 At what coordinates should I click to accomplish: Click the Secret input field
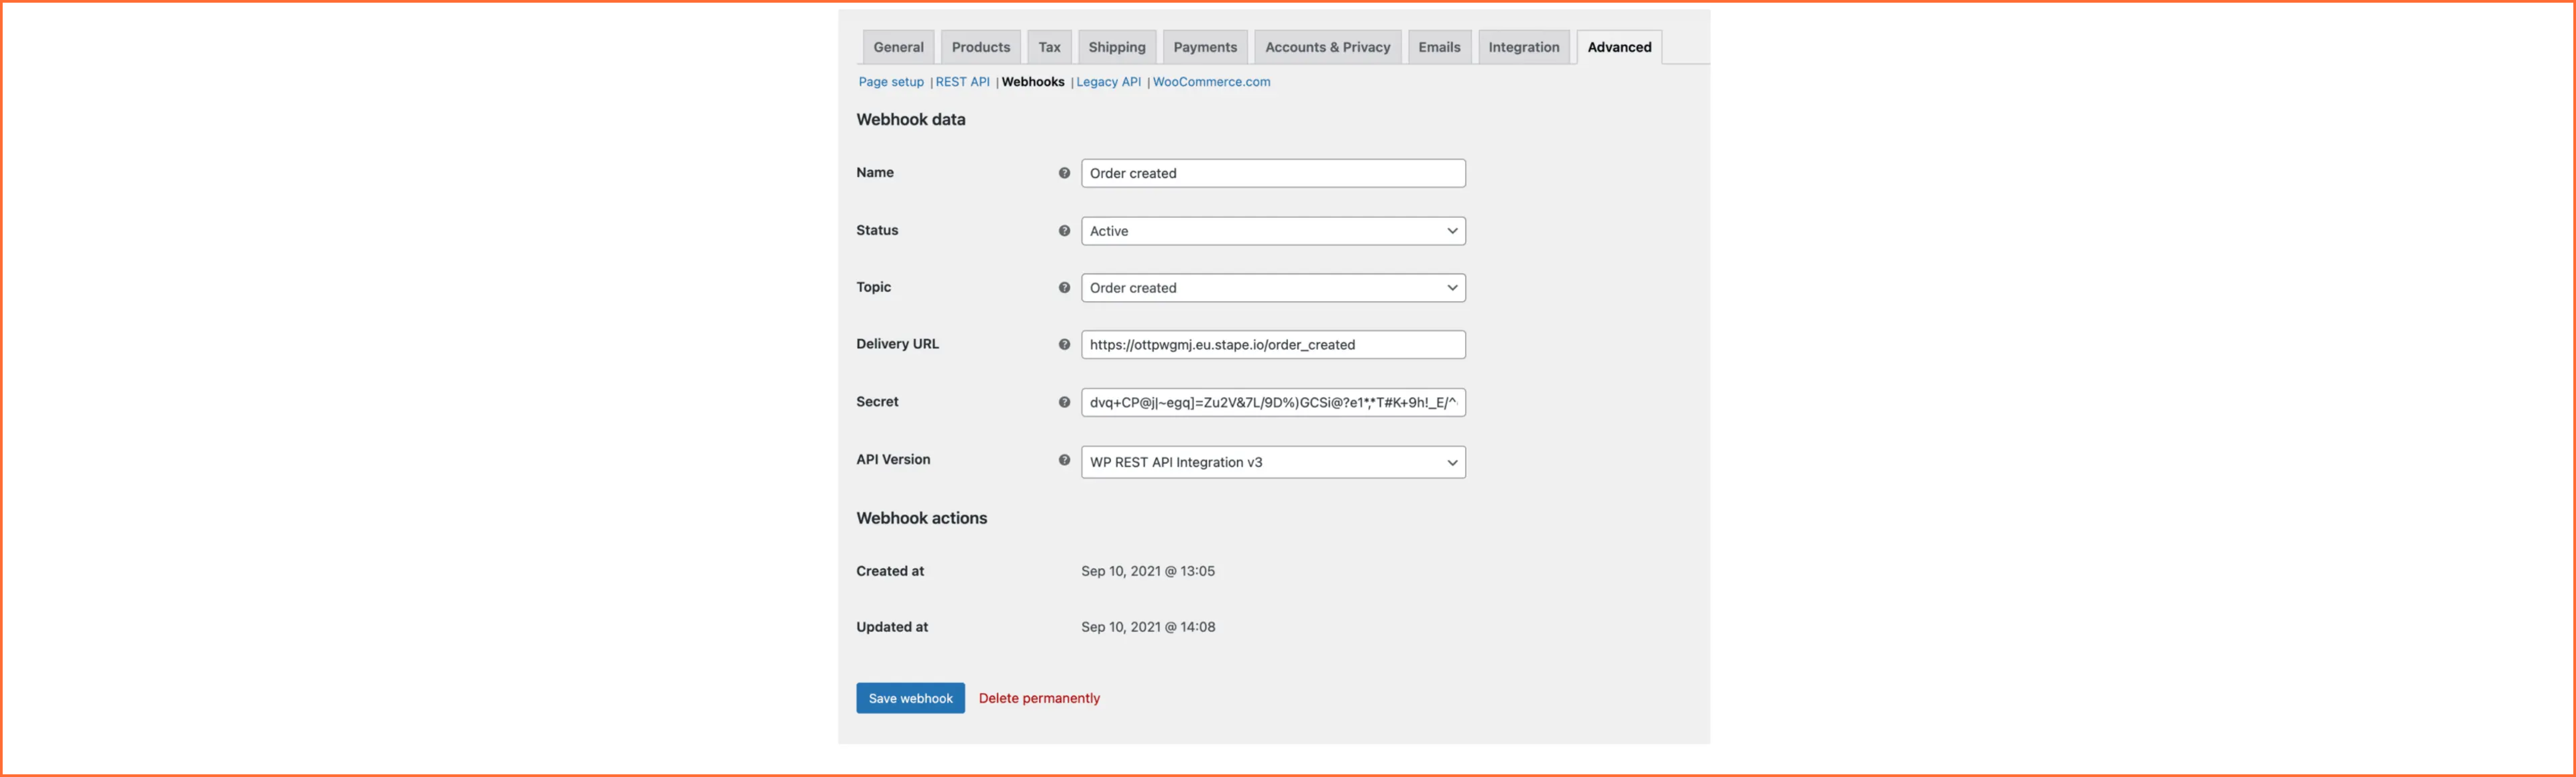coord(1273,403)
